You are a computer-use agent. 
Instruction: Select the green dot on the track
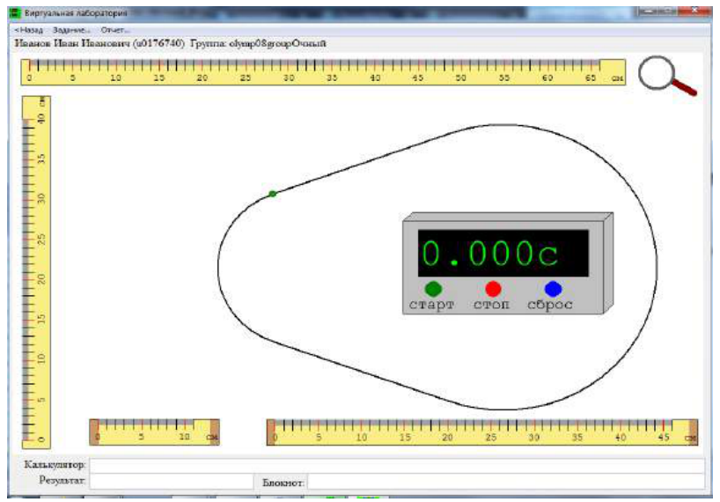point(272,194)
